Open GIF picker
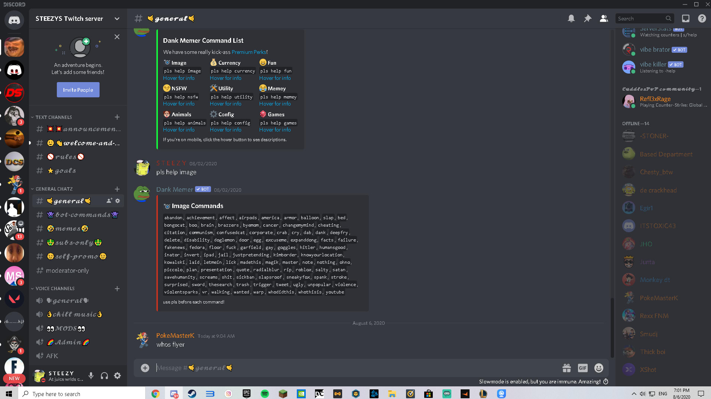Screen dimensions: 711x399 [582, 368]
